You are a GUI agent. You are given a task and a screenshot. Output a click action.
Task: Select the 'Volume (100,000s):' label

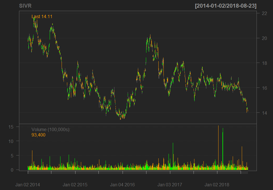coord(51,129)
